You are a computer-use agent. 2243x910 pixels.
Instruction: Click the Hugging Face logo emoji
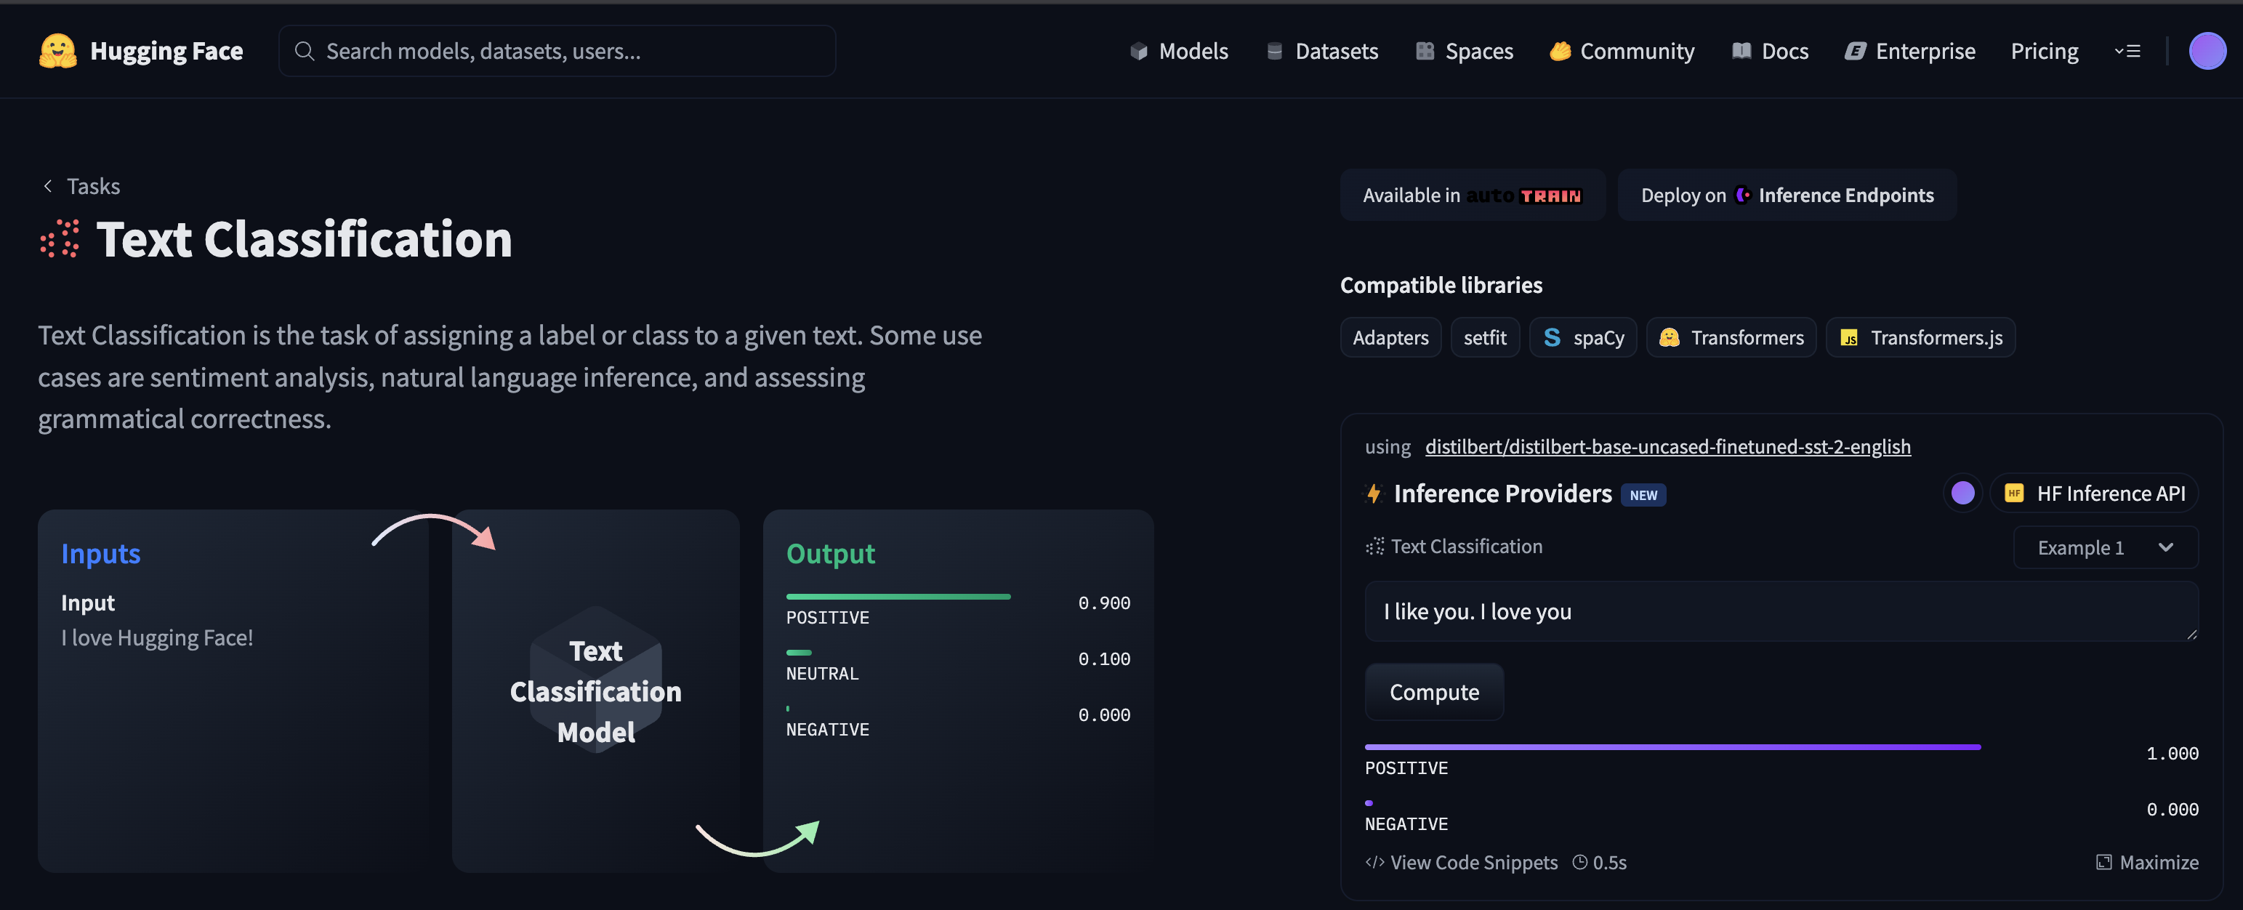tap(57, 50)
